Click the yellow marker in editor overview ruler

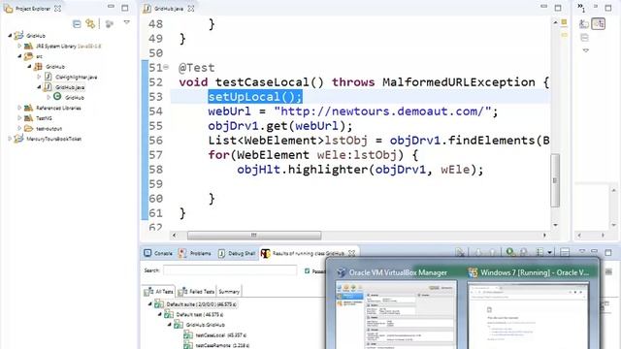click(564, 35)
